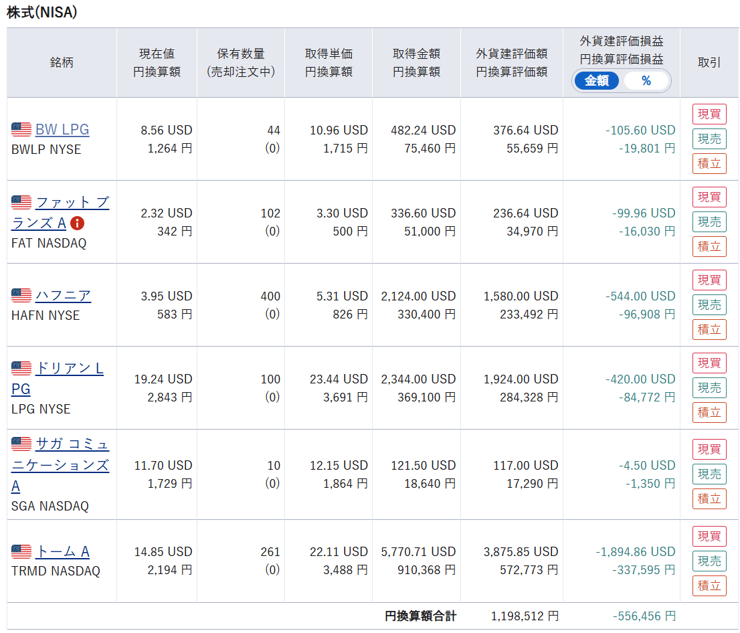Viewport: 740px width, 633px height.
Task: Click the 14.85 USD current price
Action: (163, 552)
